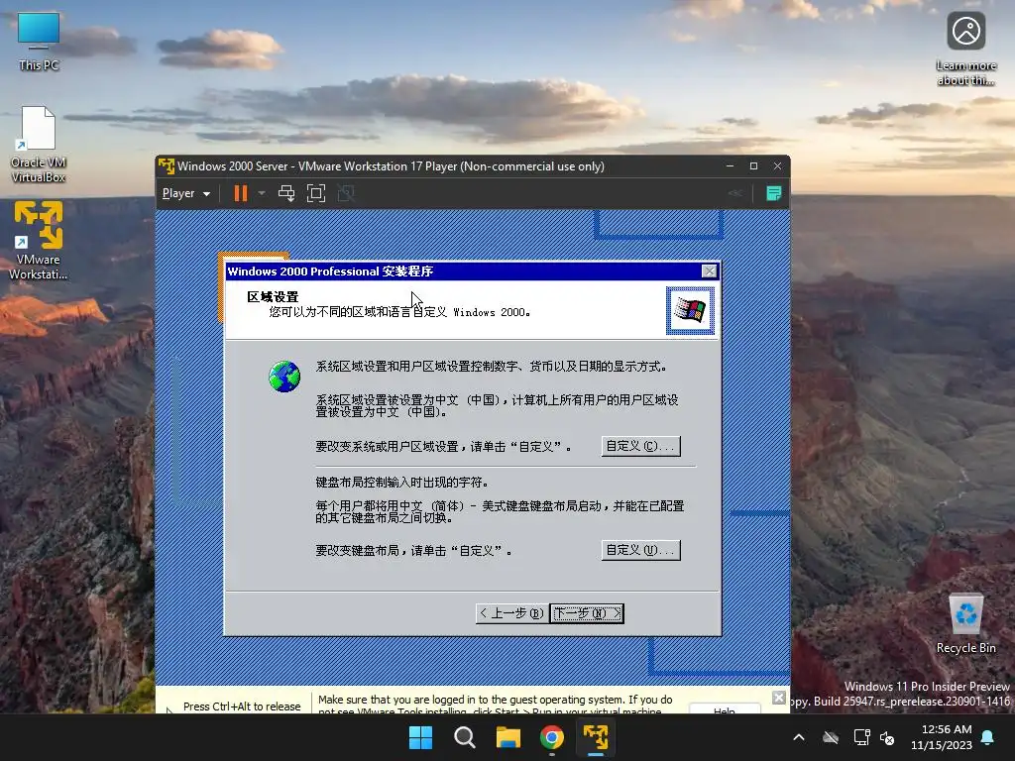Click 'Learn more about this picture' desktop icon

coord(965,50)
